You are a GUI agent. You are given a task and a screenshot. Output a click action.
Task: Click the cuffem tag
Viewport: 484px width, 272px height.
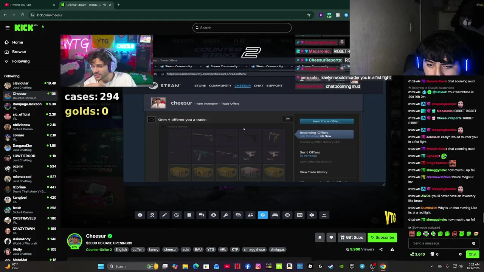[x=138, y=250]
